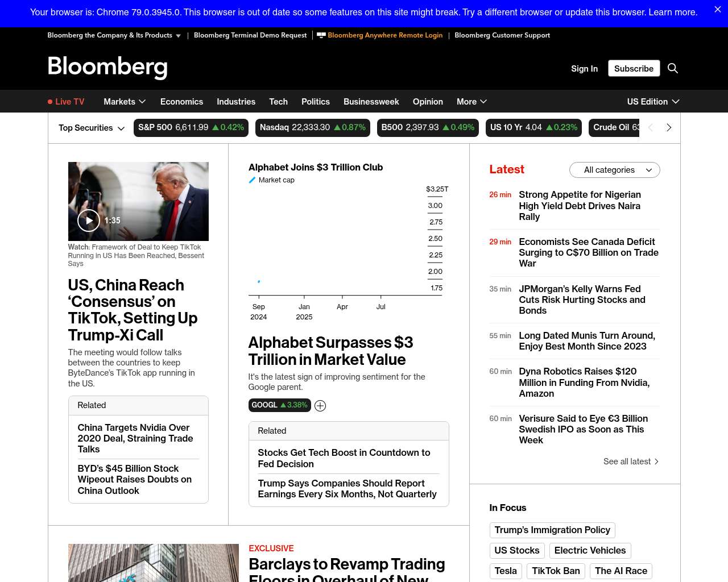Select the S&P 500 ticker chip
The image size is (728, 582).
pos(191,128)
